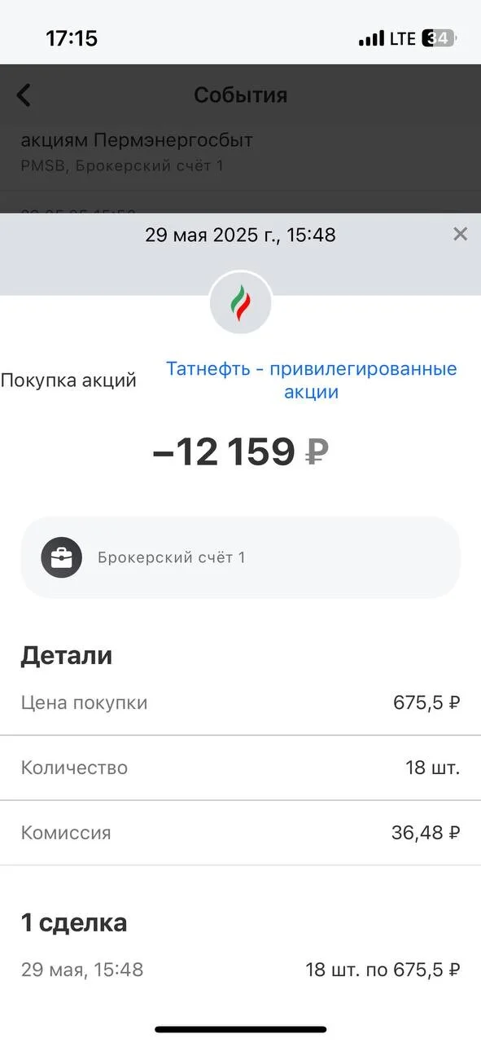Open the Брокерский счёт 1 card

[240, 558]
